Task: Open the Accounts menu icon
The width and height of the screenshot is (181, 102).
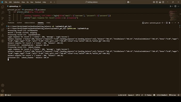Action: [3, 85]
